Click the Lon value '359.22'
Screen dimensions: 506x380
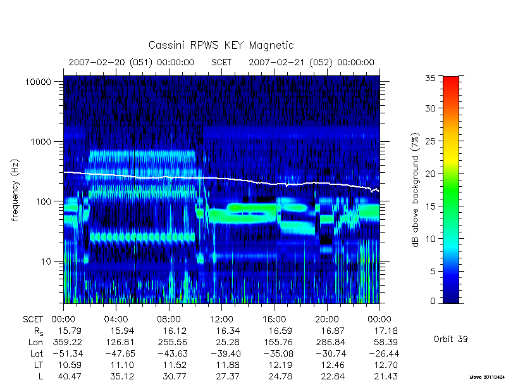[67, 342]
